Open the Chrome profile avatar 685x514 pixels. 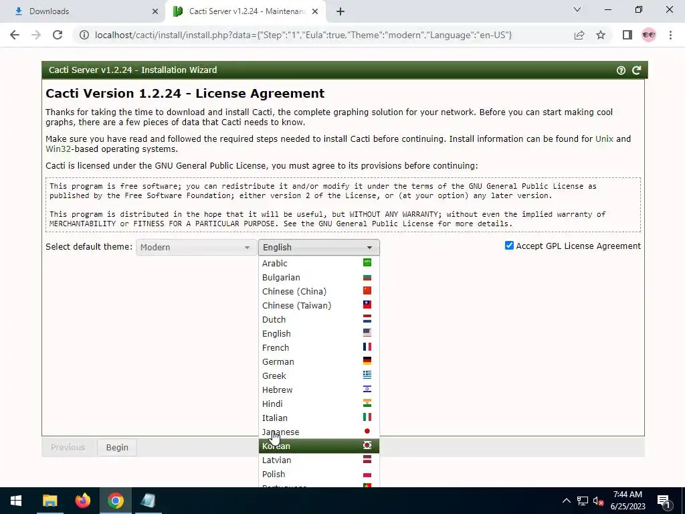point(649,35)
